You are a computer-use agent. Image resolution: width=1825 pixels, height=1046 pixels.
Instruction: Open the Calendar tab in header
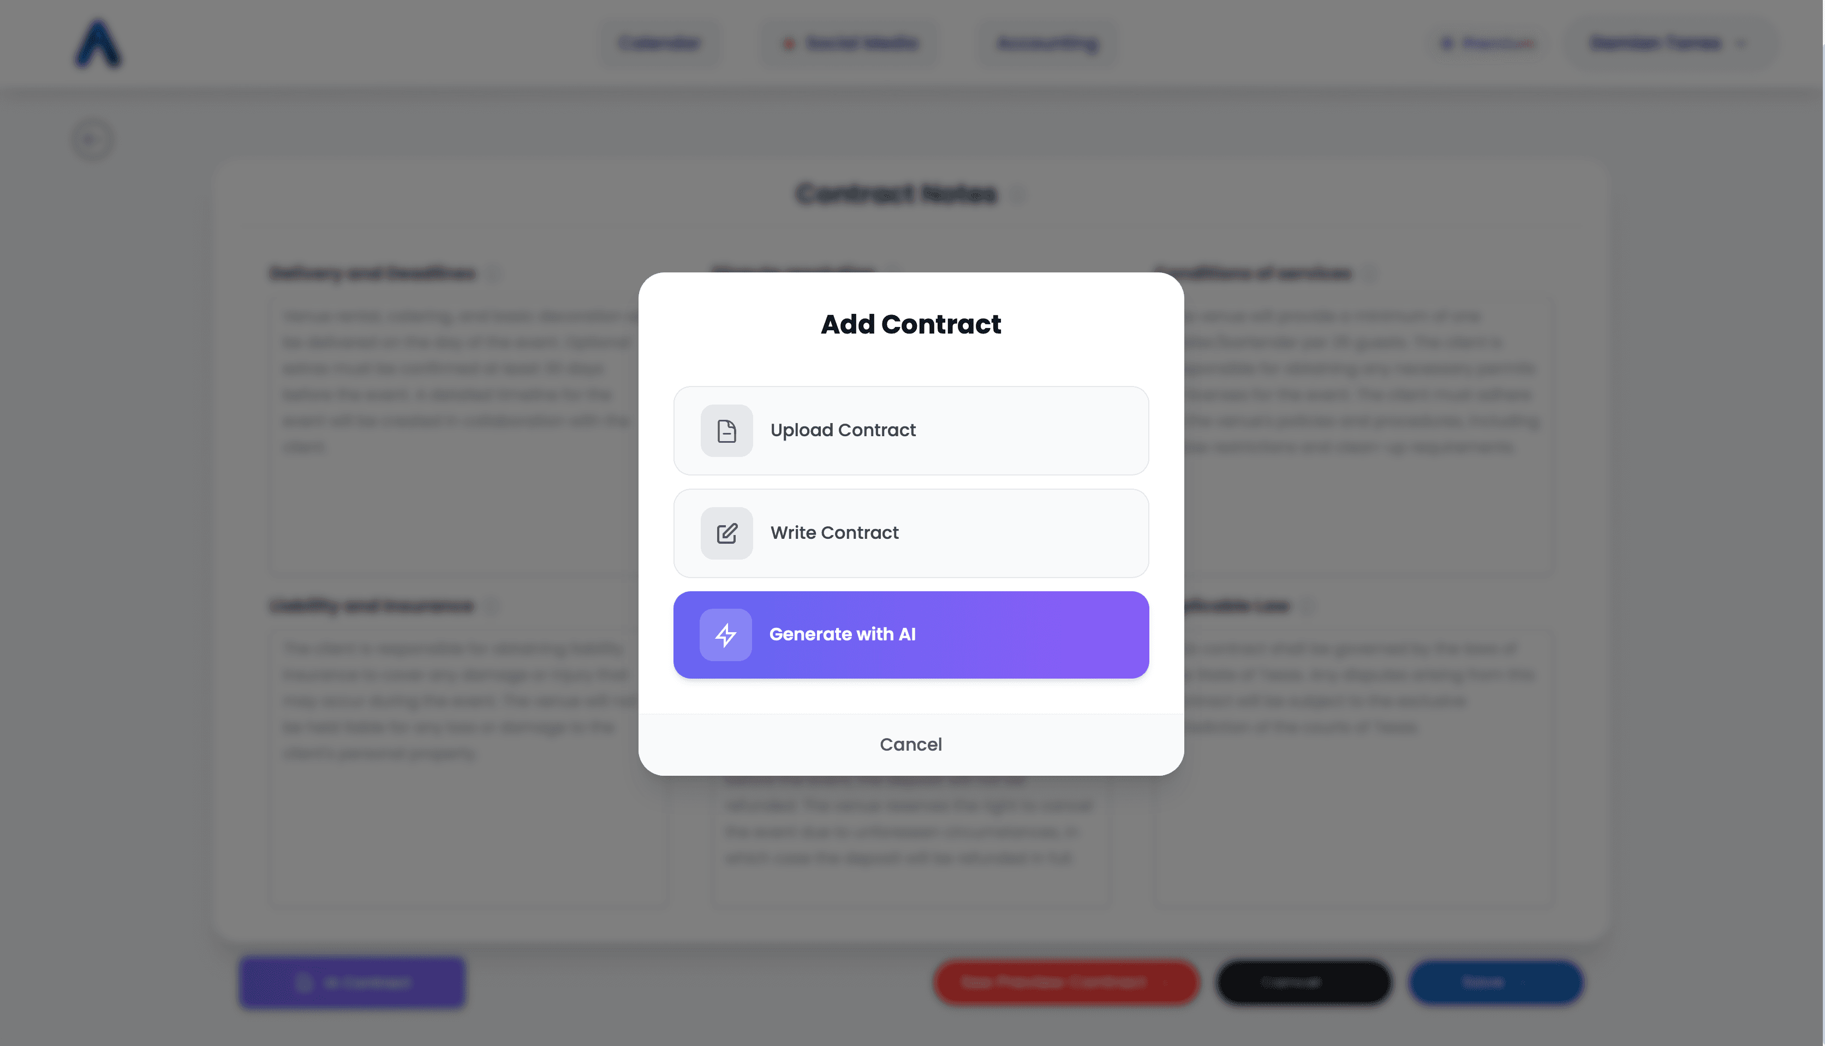click(x=659, y=44)
